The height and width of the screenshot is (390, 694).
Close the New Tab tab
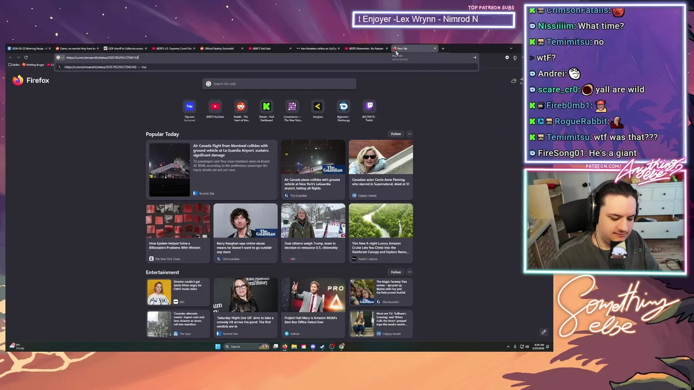click(x=435, y=49)
